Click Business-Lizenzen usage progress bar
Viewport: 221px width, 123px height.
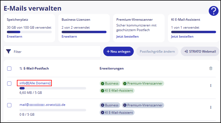click(84, 32)
